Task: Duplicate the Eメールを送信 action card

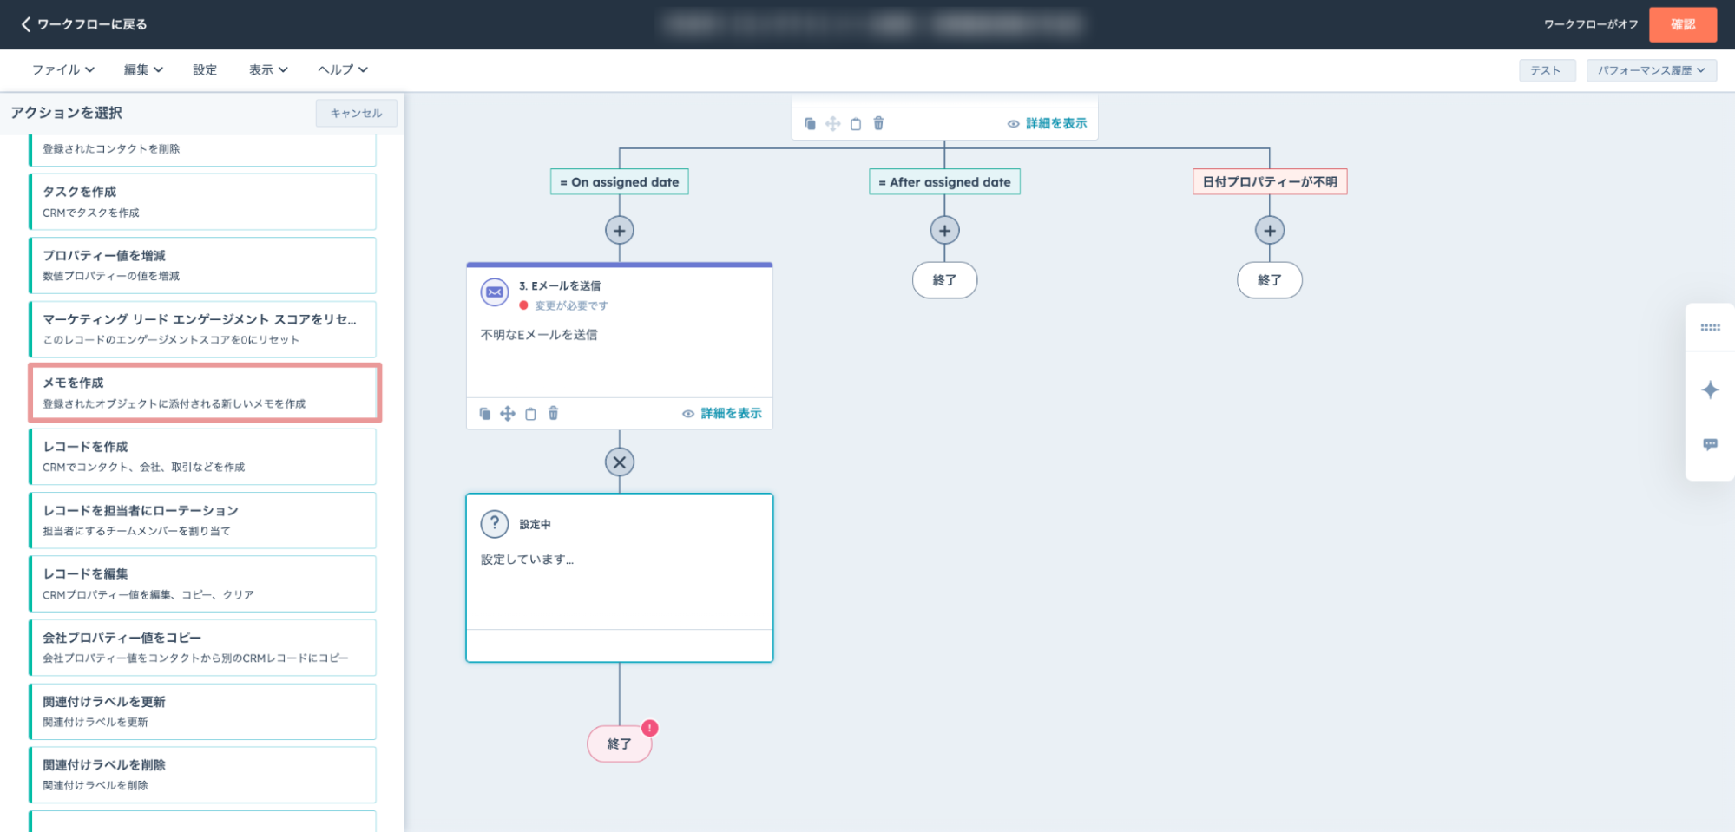Action: point(485,414)
